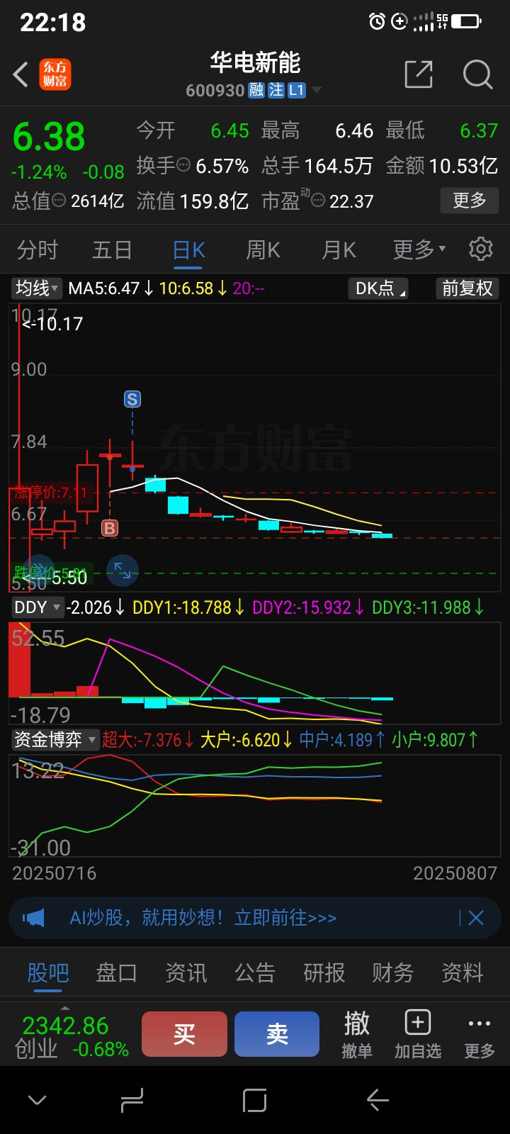Switch to 月K chart tab
The image size is (510, 1134).
tap(339, 249)
